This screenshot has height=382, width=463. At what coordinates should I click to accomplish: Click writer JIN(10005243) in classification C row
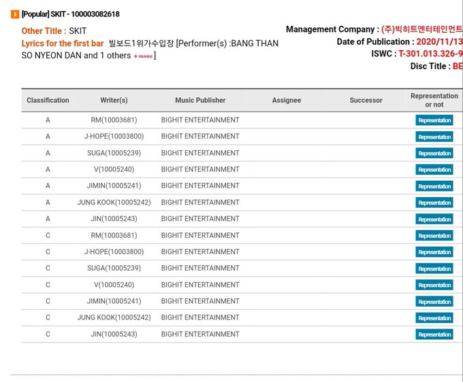tap(114, 334)
